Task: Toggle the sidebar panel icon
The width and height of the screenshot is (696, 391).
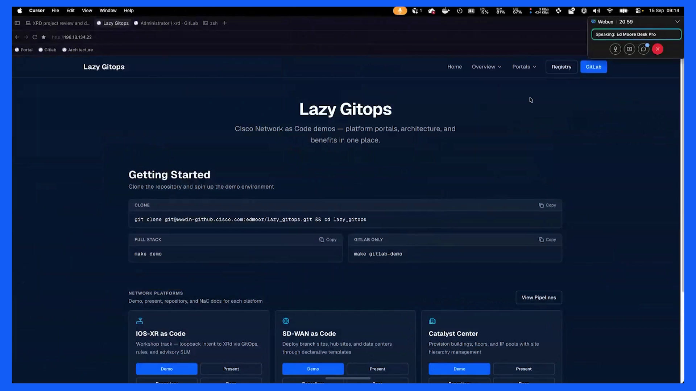Action: (x=17, y=23)
